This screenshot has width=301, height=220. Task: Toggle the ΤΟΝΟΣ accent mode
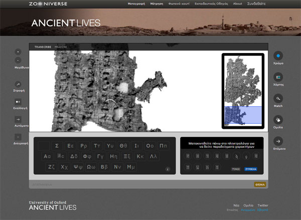click(x=236, y=169)
